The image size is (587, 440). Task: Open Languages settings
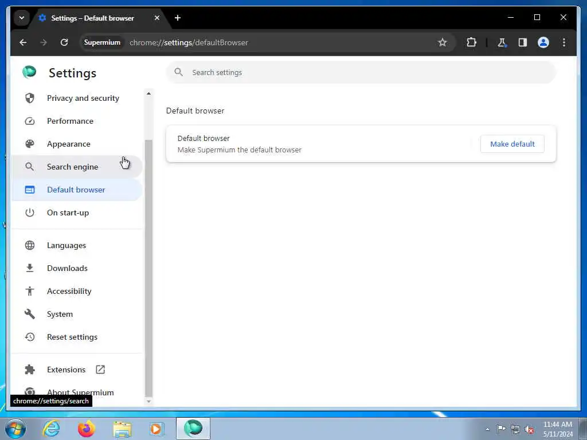[76, 245]
